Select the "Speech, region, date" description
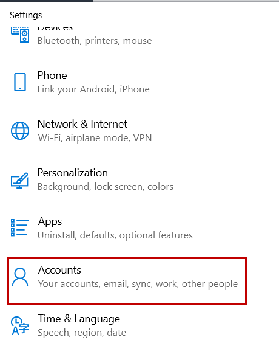This screenshot has width=279, height=354. (x=82, y=333)
